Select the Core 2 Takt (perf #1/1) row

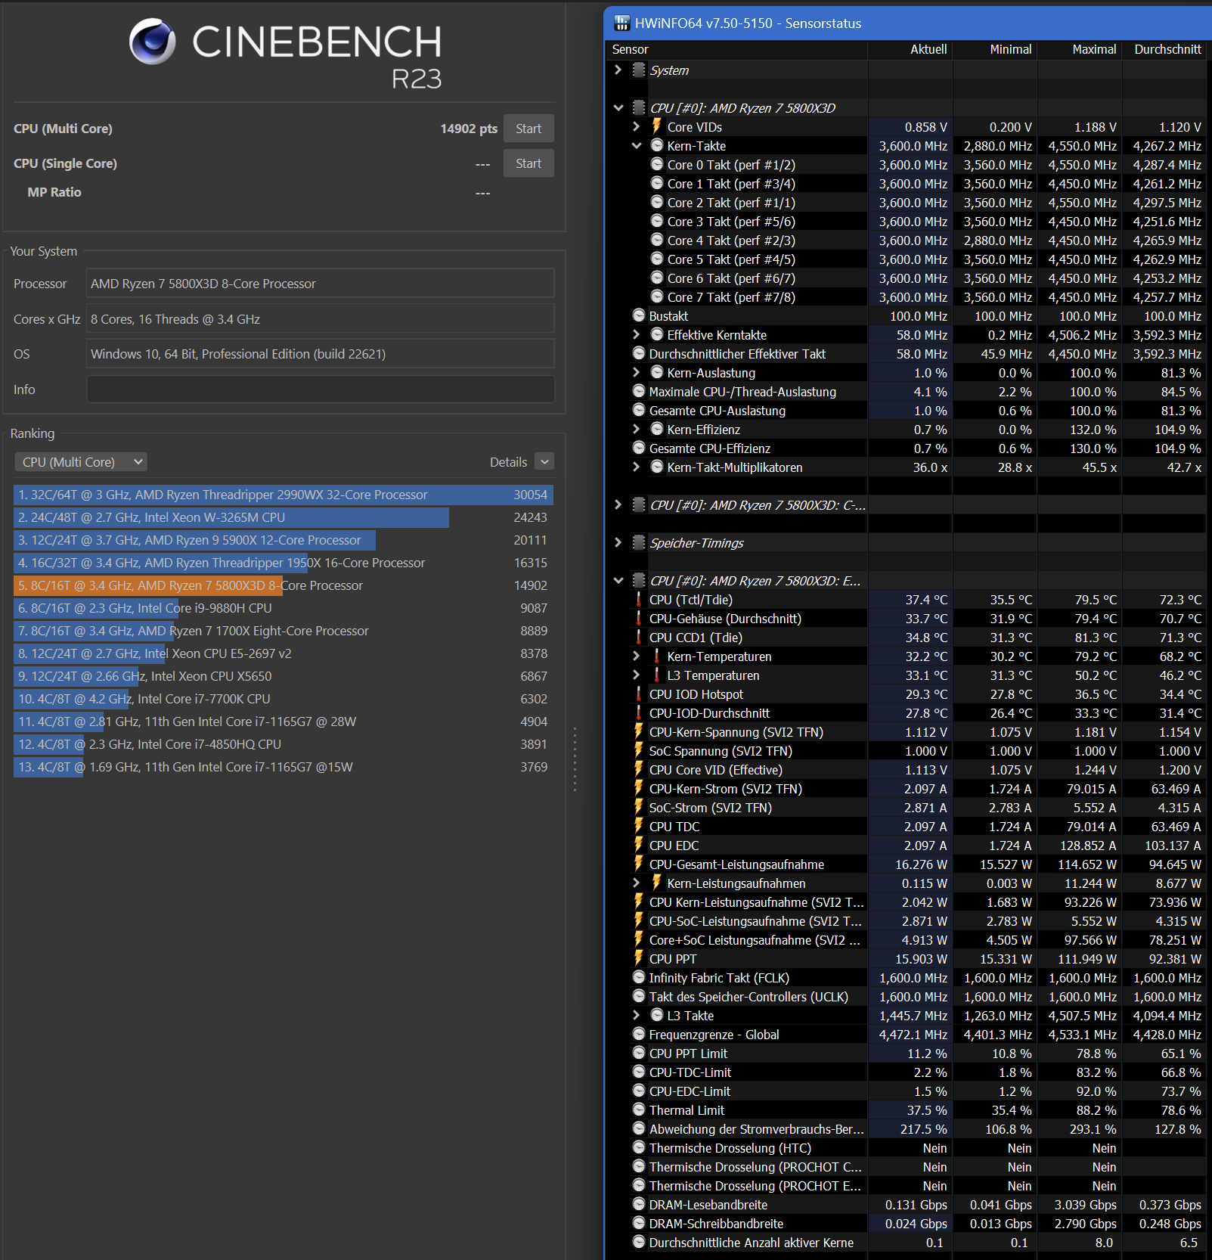pos(907,203)
